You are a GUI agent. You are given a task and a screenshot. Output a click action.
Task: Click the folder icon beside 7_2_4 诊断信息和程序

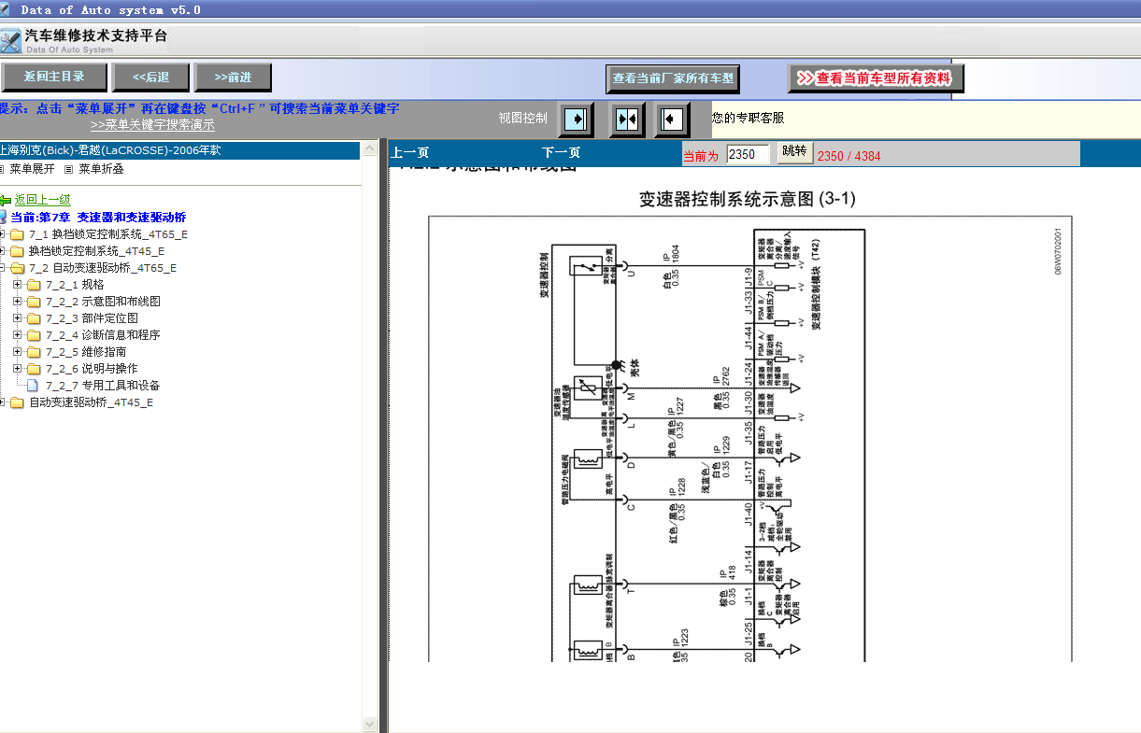[34, 335]
